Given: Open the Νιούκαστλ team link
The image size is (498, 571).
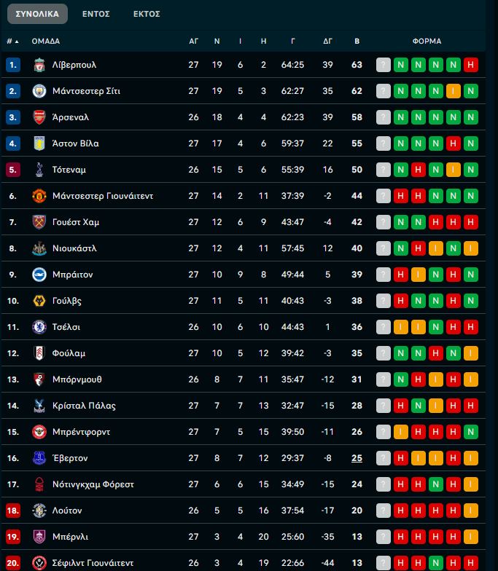Looking at the screenshot, I should tap(74, 248).
